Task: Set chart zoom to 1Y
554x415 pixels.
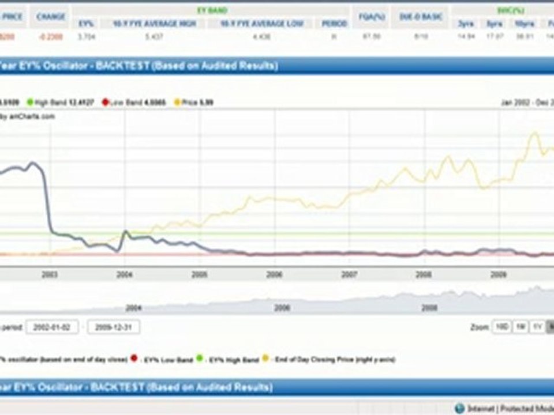Action: point(537,327)
